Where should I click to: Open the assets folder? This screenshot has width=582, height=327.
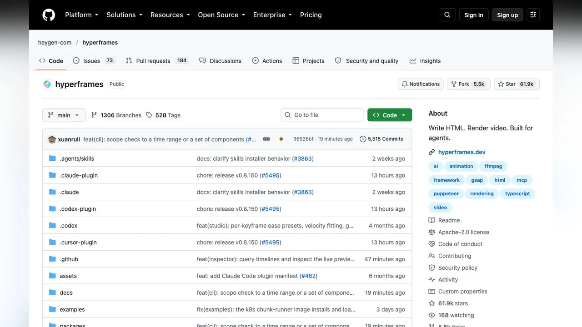pos(68,276)
